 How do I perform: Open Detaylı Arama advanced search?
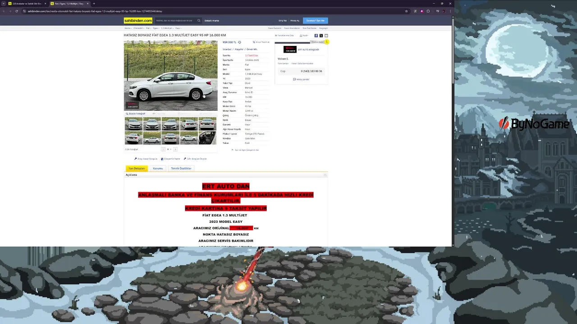click(x=212, y=21)
